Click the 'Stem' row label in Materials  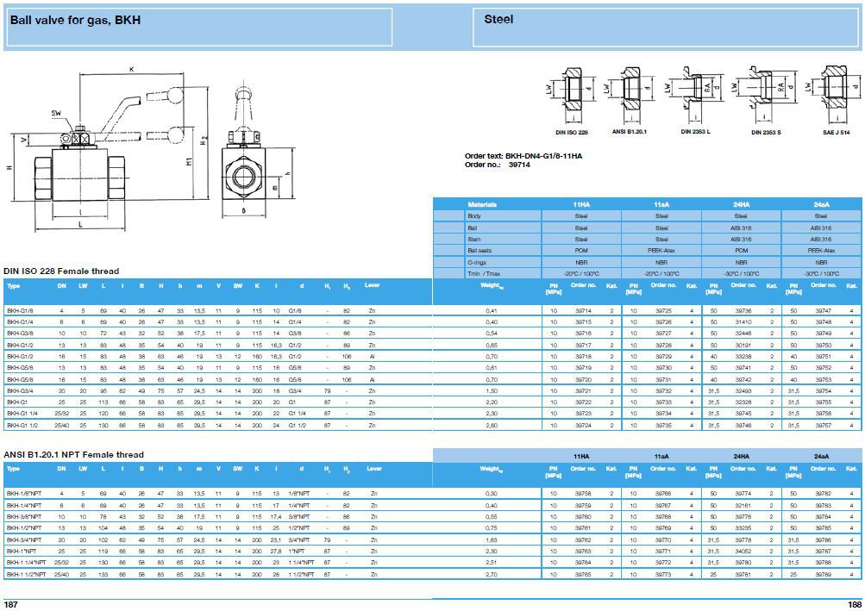coord(473,240)
